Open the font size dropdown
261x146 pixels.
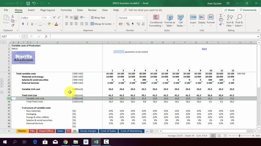pyautogui.click(x=51, y=18)
